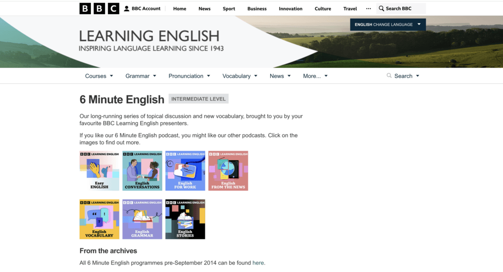
Task: Click the Learning English banner title
Action: tap(149, 36)
